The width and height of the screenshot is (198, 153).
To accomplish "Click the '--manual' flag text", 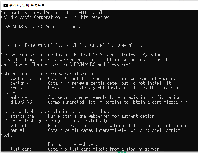I will [15, 130].
